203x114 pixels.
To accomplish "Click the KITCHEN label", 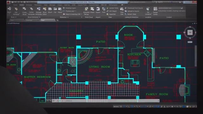I will 134,54.
